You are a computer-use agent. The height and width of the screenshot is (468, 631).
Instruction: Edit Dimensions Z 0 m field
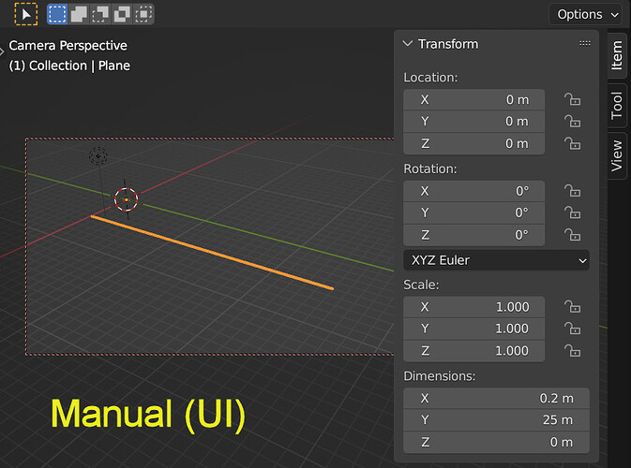(496, 442)
